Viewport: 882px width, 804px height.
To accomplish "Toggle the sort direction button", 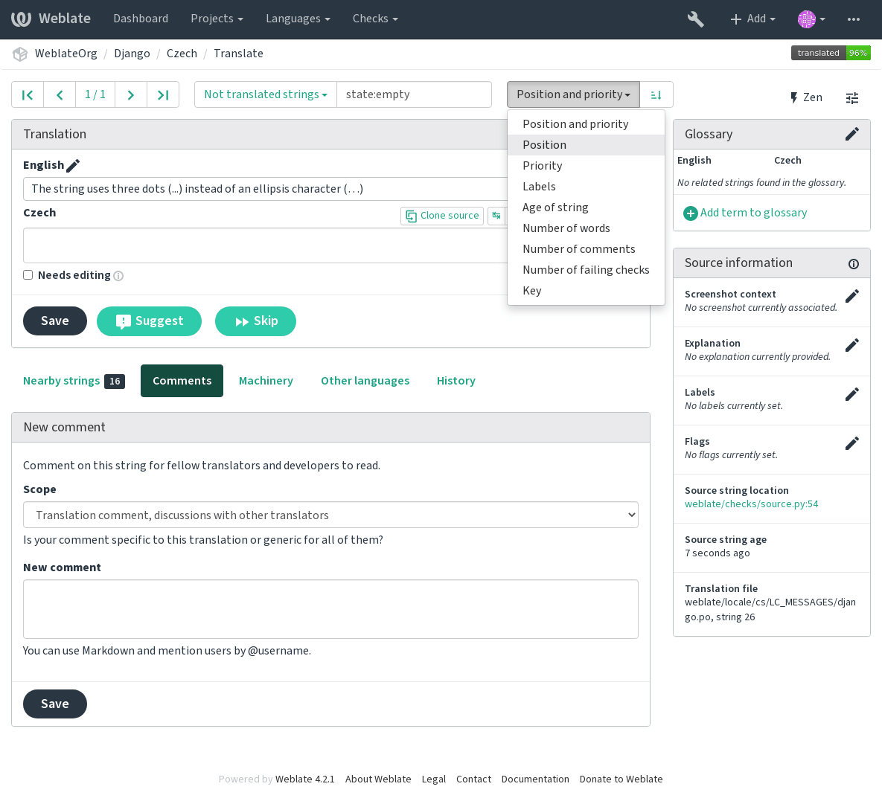I will [656, 95].
